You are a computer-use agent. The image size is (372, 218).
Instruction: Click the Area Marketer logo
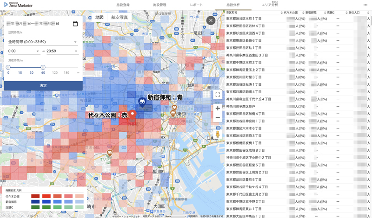(x=18, y=5)
